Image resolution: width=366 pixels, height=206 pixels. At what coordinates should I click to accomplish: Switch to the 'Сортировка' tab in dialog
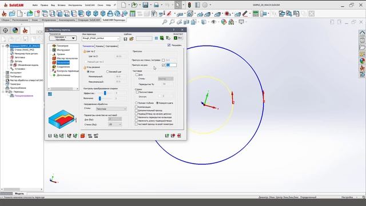coord(112,46)
